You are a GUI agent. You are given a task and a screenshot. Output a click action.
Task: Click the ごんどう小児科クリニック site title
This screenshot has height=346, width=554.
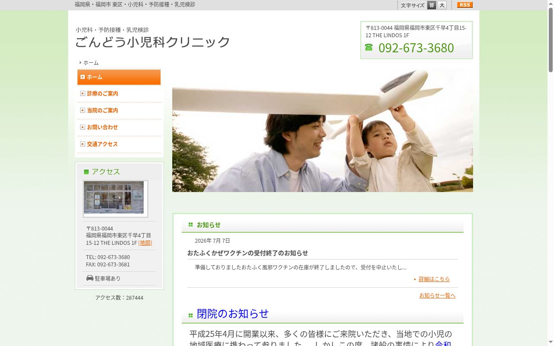point(153,42)
